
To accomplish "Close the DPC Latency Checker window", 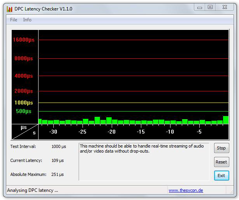I will [x=225, y=7].
